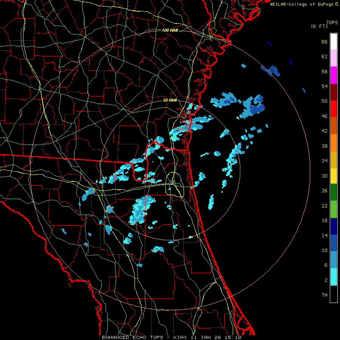This screenshot has width=340, height=340.
Task: Click the light pink legend swatch
Action: [334, 58]
